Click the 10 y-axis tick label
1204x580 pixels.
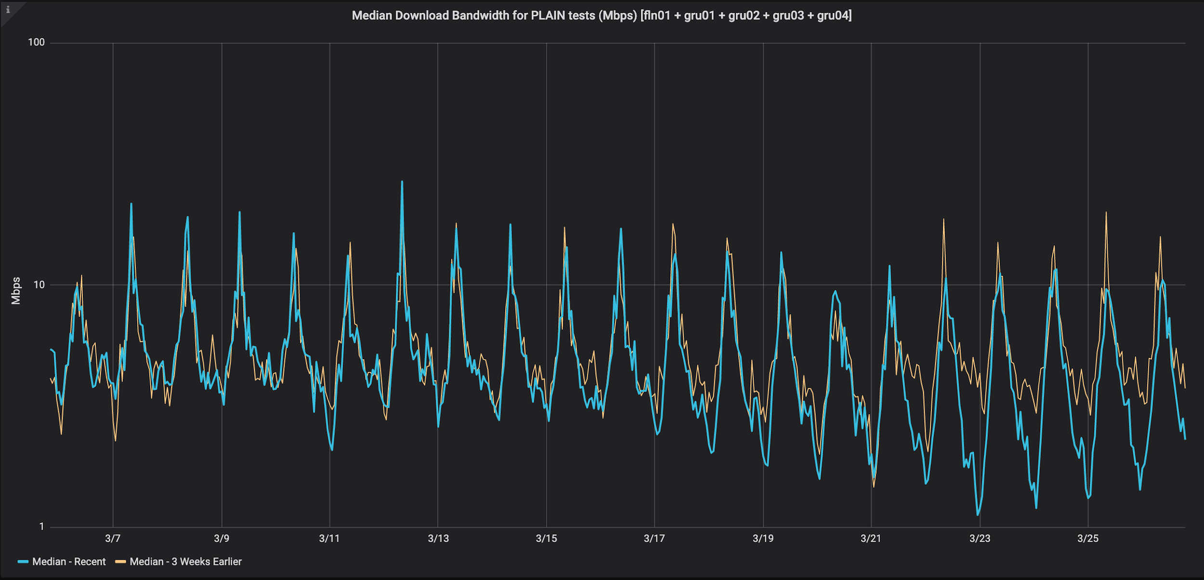39,285
